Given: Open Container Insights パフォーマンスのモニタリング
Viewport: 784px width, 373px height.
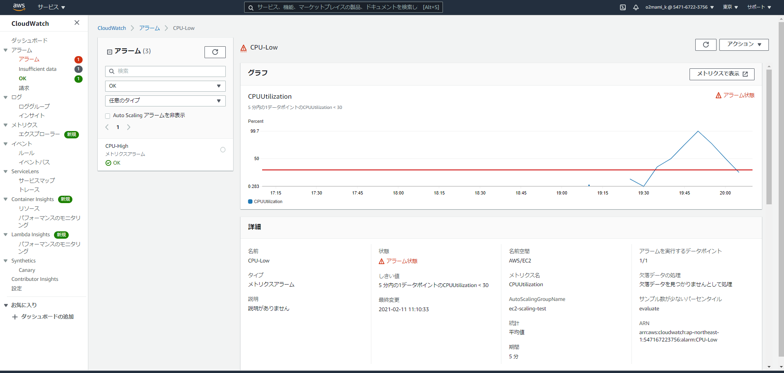Looking at the screenshot, I should (49, 222).
